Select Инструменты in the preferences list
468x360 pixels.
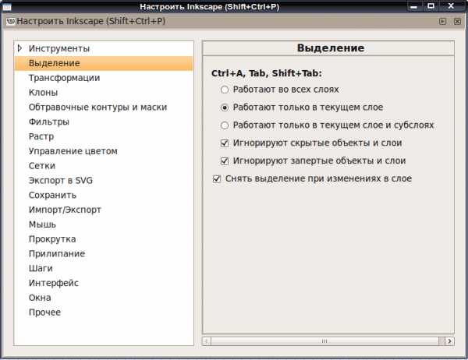[x=59, y=48]
